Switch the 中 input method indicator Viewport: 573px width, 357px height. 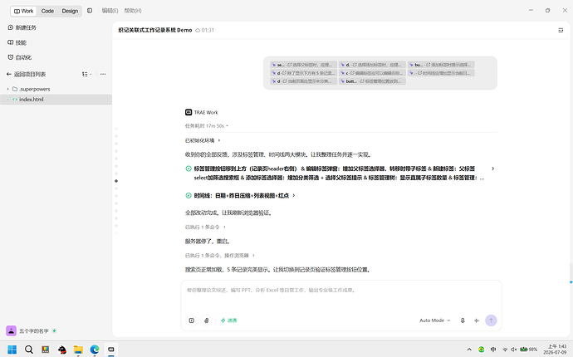point(493,350)
